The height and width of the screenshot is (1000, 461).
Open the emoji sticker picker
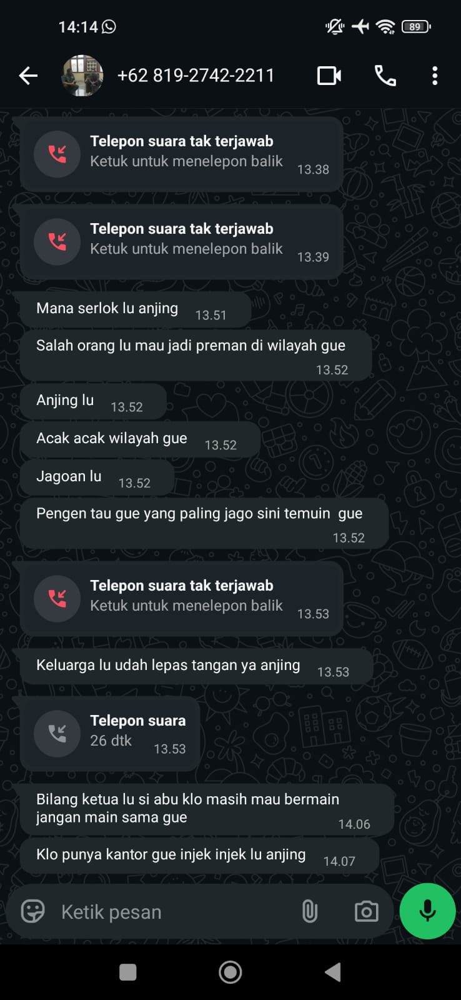tap(33, 911)
